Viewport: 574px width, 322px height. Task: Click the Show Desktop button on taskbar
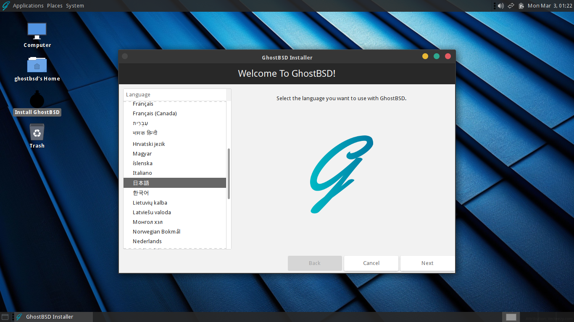(5, 317)
